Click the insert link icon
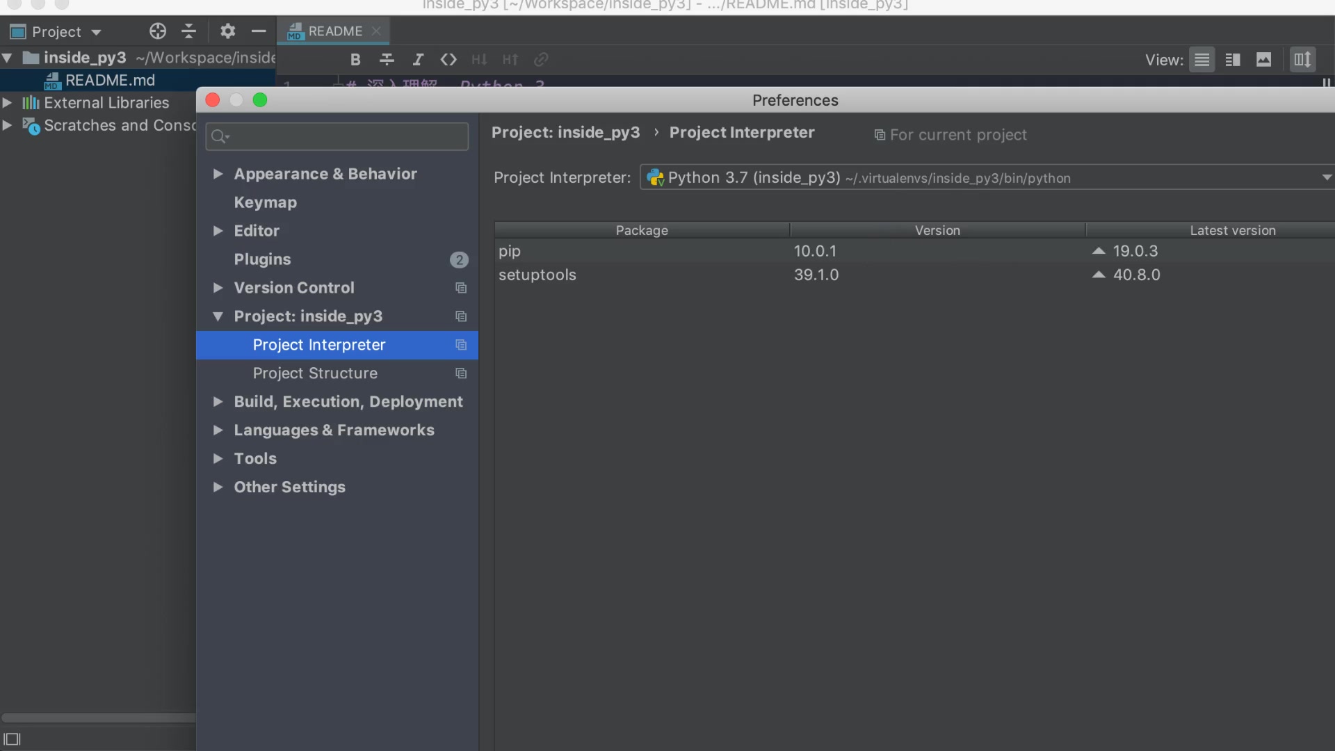The height and width of the screenshot is (751, 1335). (x=541, y=60)
